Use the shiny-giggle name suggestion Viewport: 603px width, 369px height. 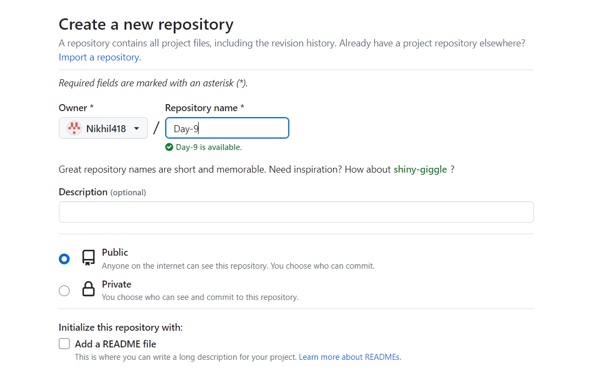click(x=420, y=169)
